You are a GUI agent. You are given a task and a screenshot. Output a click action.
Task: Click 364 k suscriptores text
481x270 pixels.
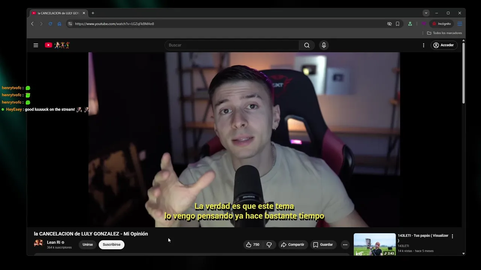point(59,247)
